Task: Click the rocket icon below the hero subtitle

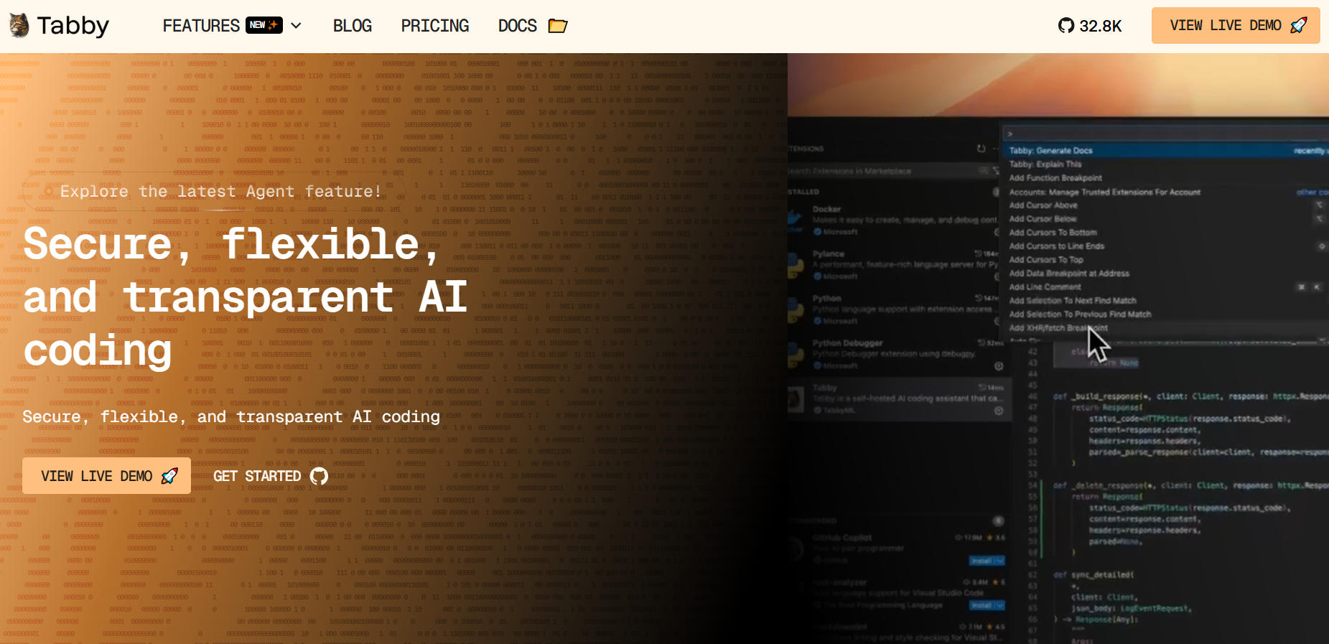Action: point(169,476)
